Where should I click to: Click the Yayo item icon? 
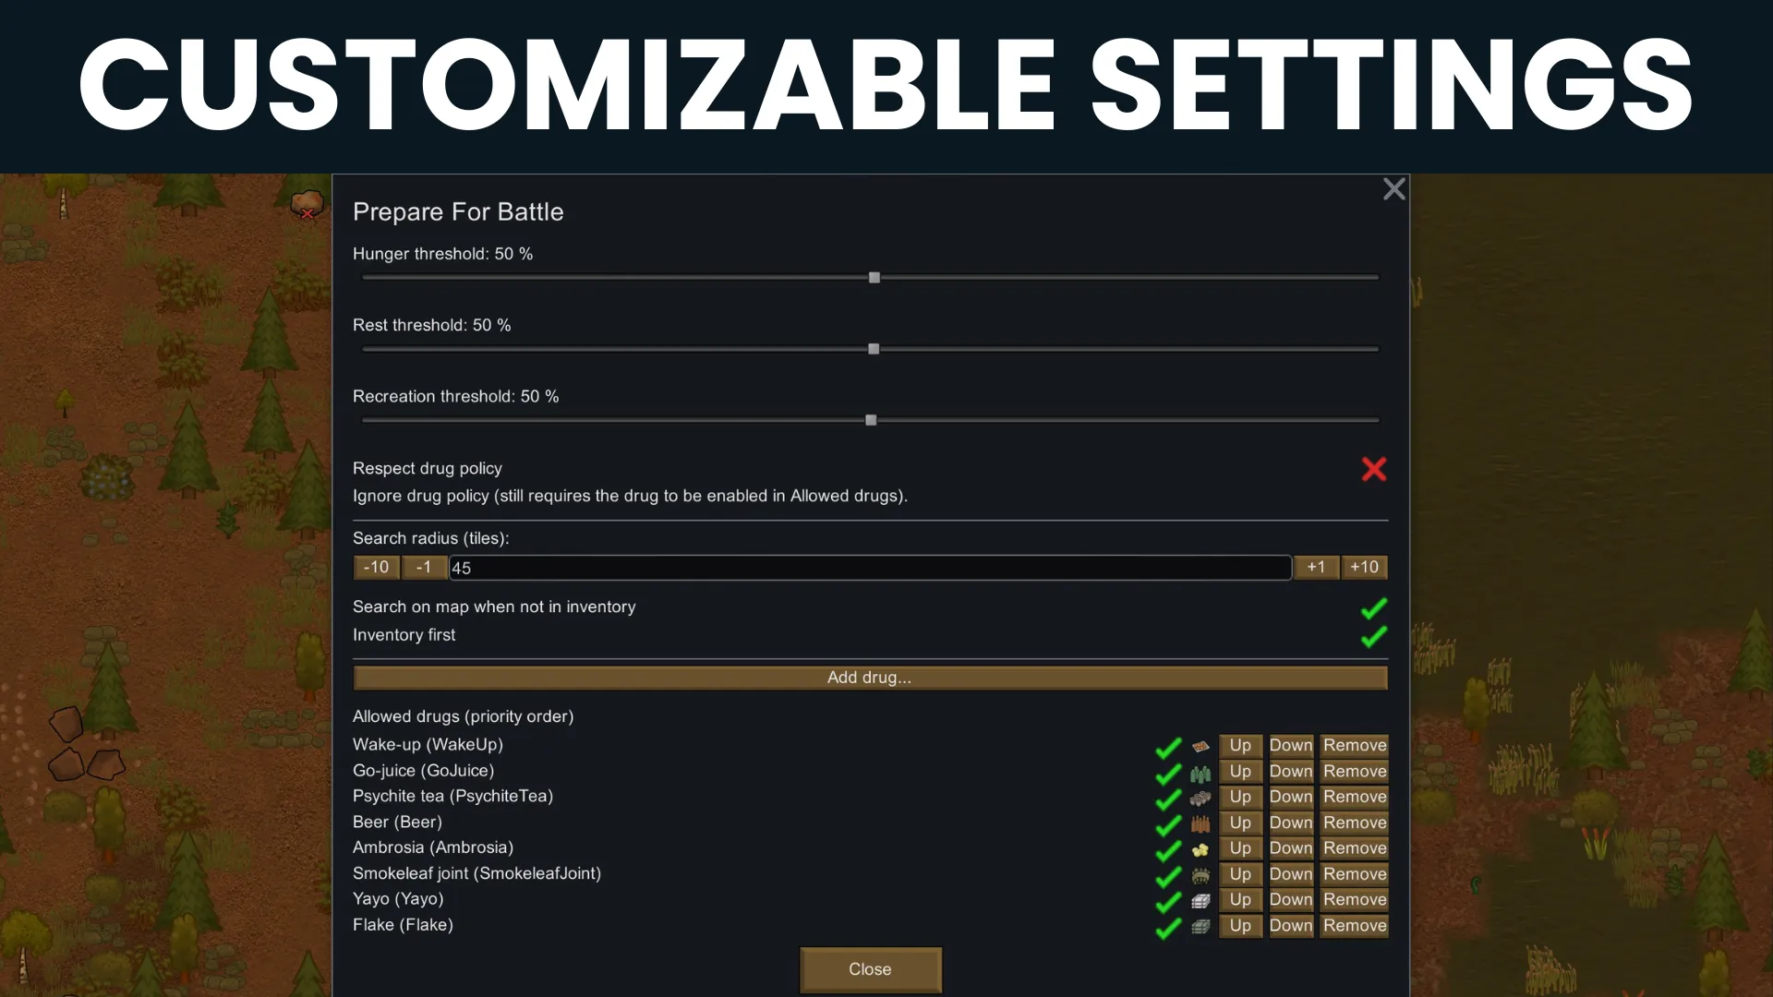pos(1200,900)
